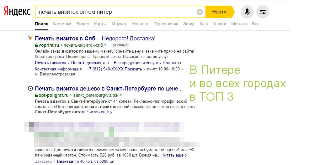Open the Маркет tab

119,24
